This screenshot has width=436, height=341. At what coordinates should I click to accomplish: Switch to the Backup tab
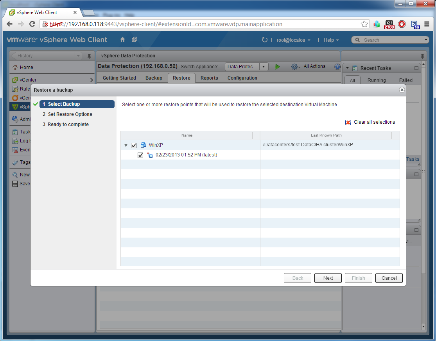pos(154,78)
